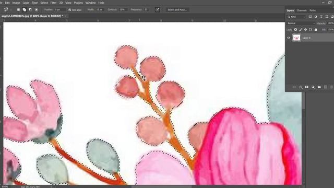Click the Feather value field
This screenshot has width=334, height=188.
[60, 9]
